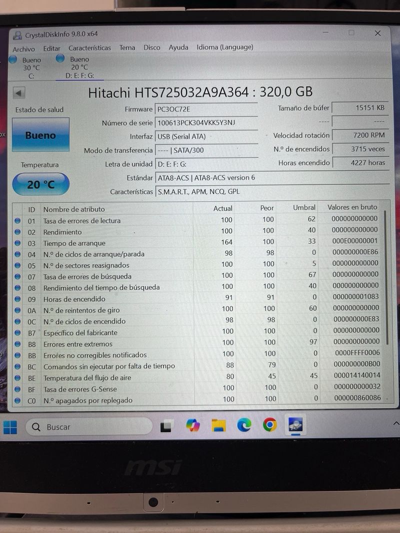Select the N.º de ciclos de encendido row

point(197,321)
